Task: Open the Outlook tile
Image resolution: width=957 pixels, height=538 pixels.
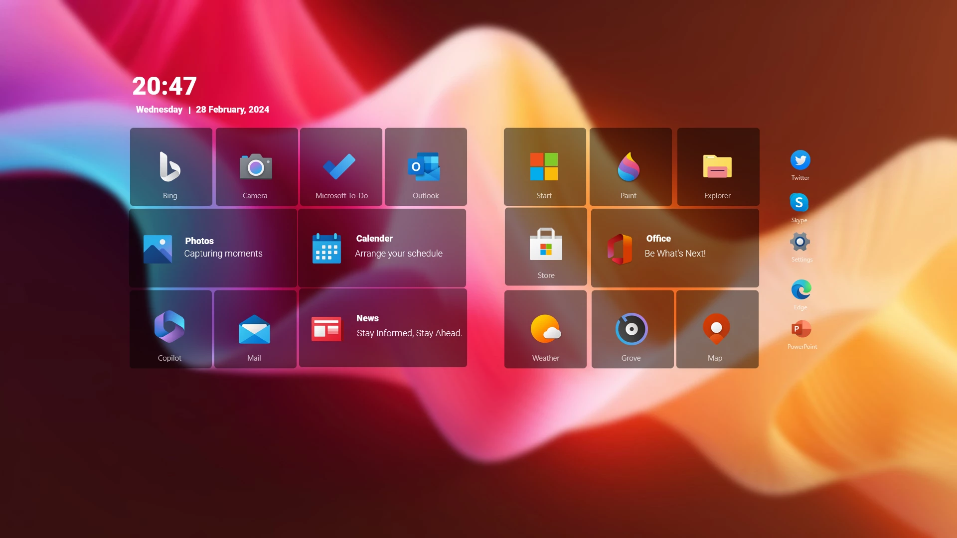Action: pos(426,167)
